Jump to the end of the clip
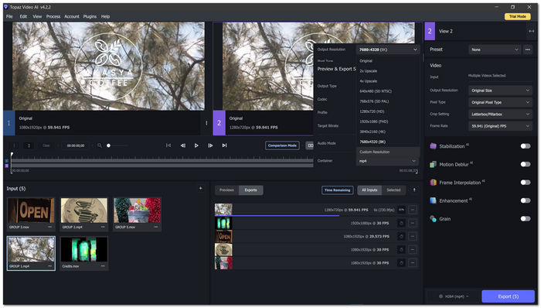 click(225, 145)
